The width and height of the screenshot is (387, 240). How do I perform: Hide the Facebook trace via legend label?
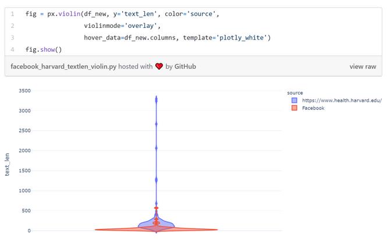pyautogui.click(x=313, y=108)
